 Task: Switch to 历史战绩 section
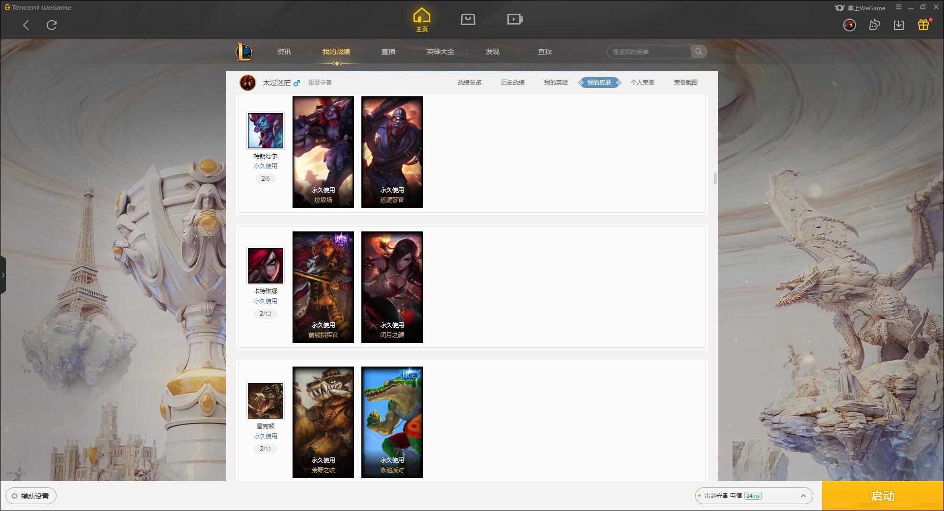point(513,83)
